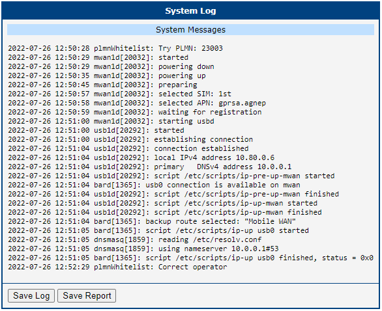Select the 'ip-pre-up-mwan started' script line
382x311 pixels.
pyautogui.click(x=171, y=176)
